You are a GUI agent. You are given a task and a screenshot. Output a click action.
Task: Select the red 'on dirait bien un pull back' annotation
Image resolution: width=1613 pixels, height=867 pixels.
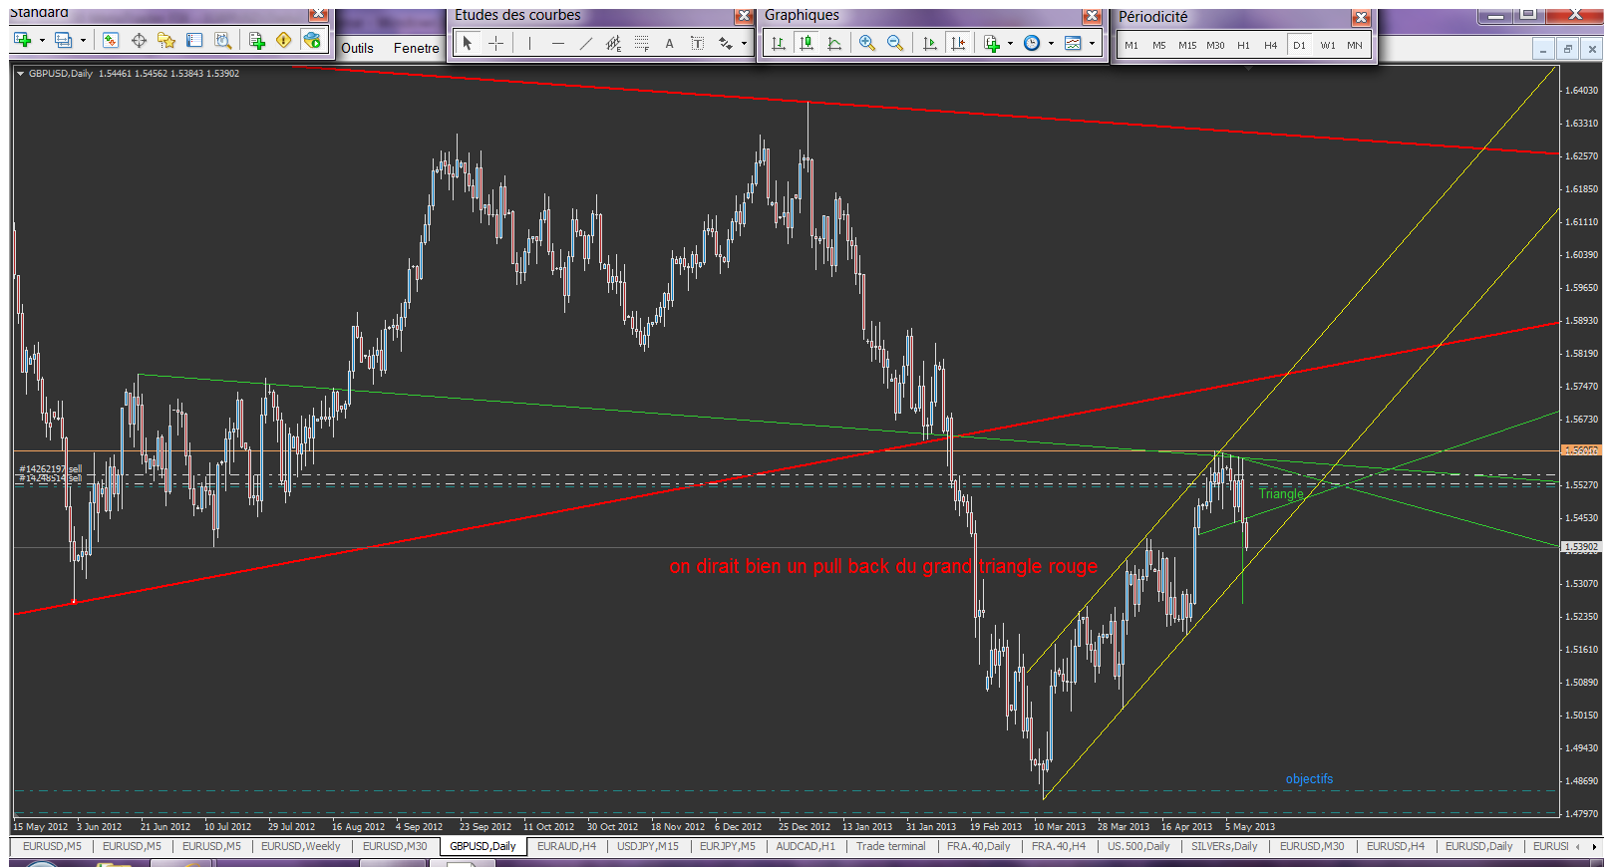coord(883,566)
